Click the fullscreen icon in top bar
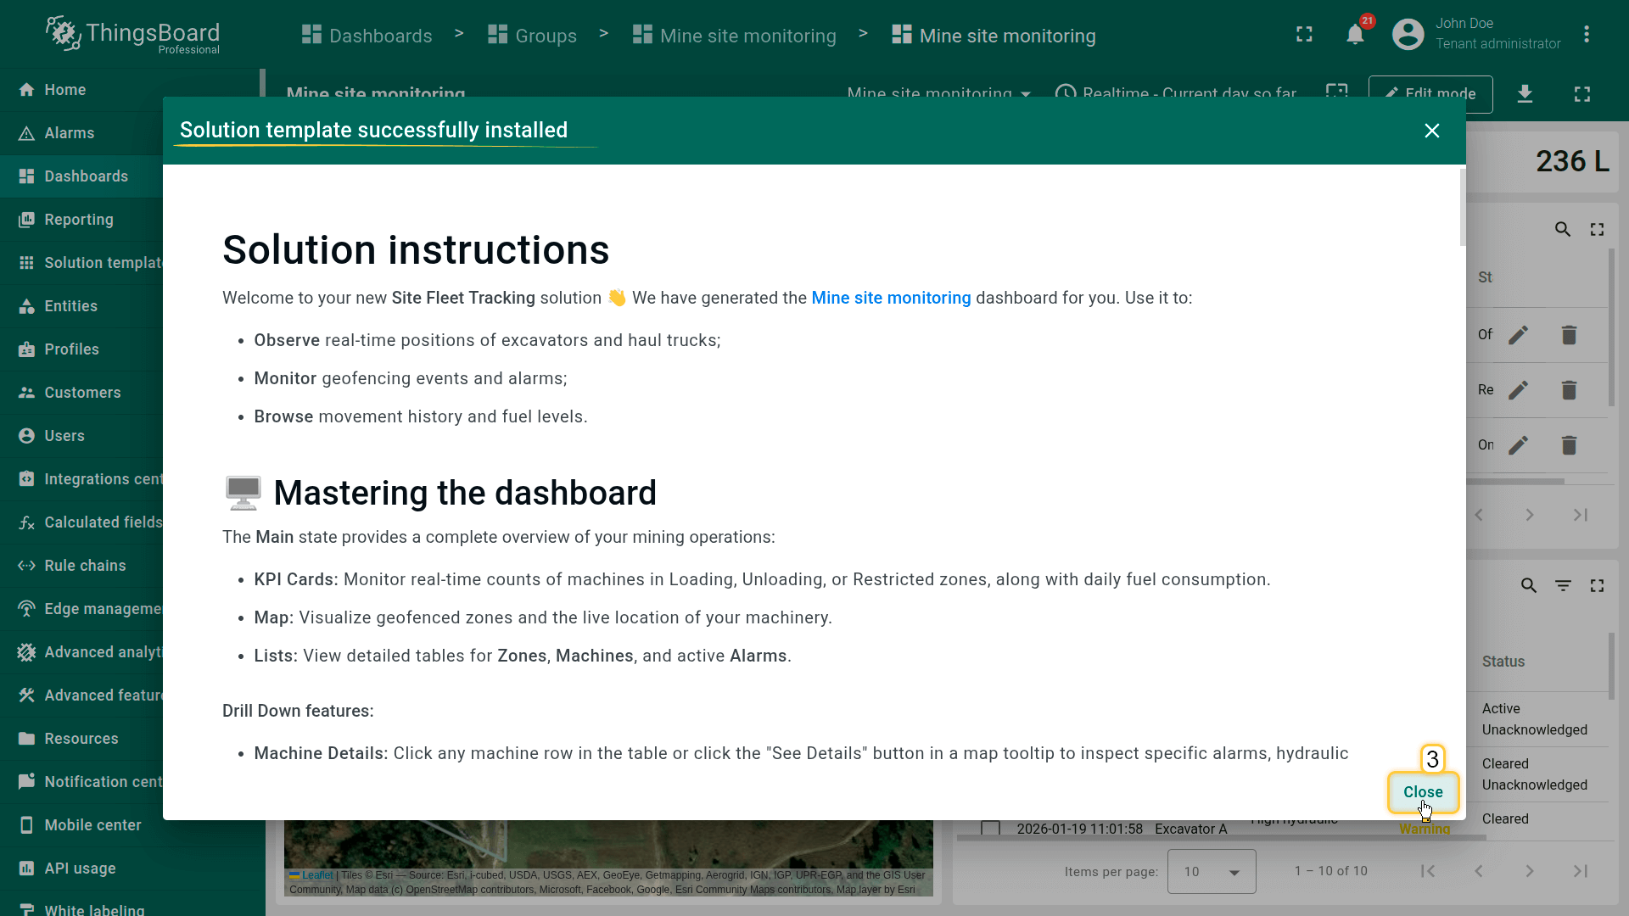Viewport: 1629px width, 916px height. pyautogui.click(x=1304, y=35)
